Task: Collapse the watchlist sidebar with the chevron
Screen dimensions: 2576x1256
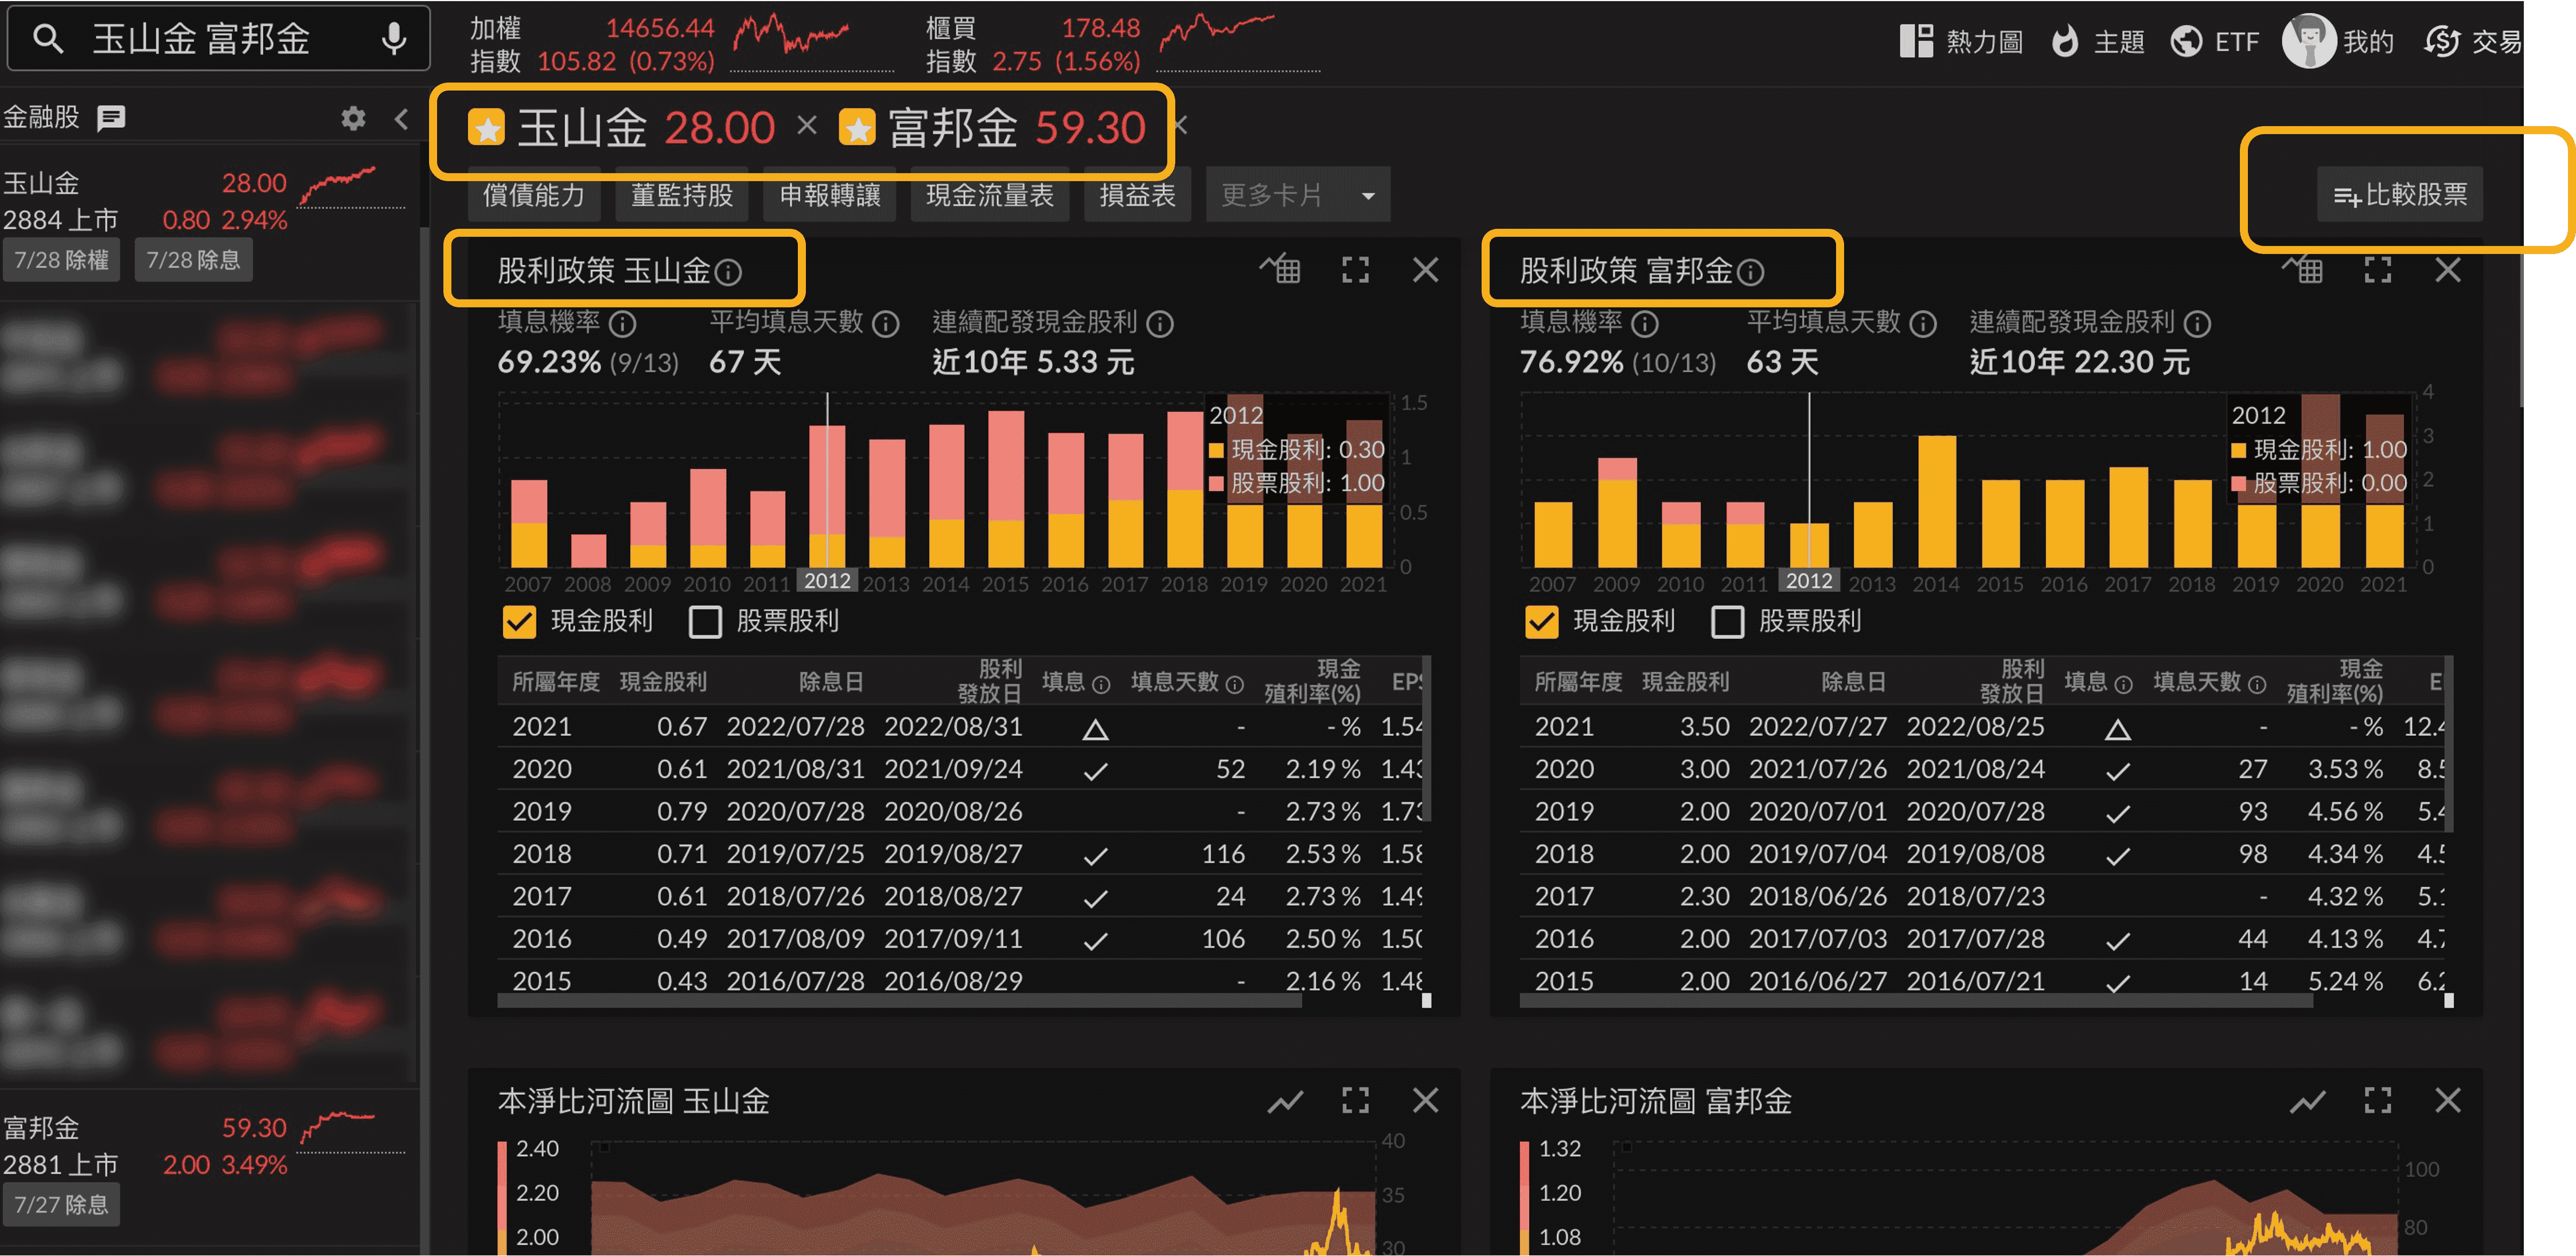Action: pos(401,118)
